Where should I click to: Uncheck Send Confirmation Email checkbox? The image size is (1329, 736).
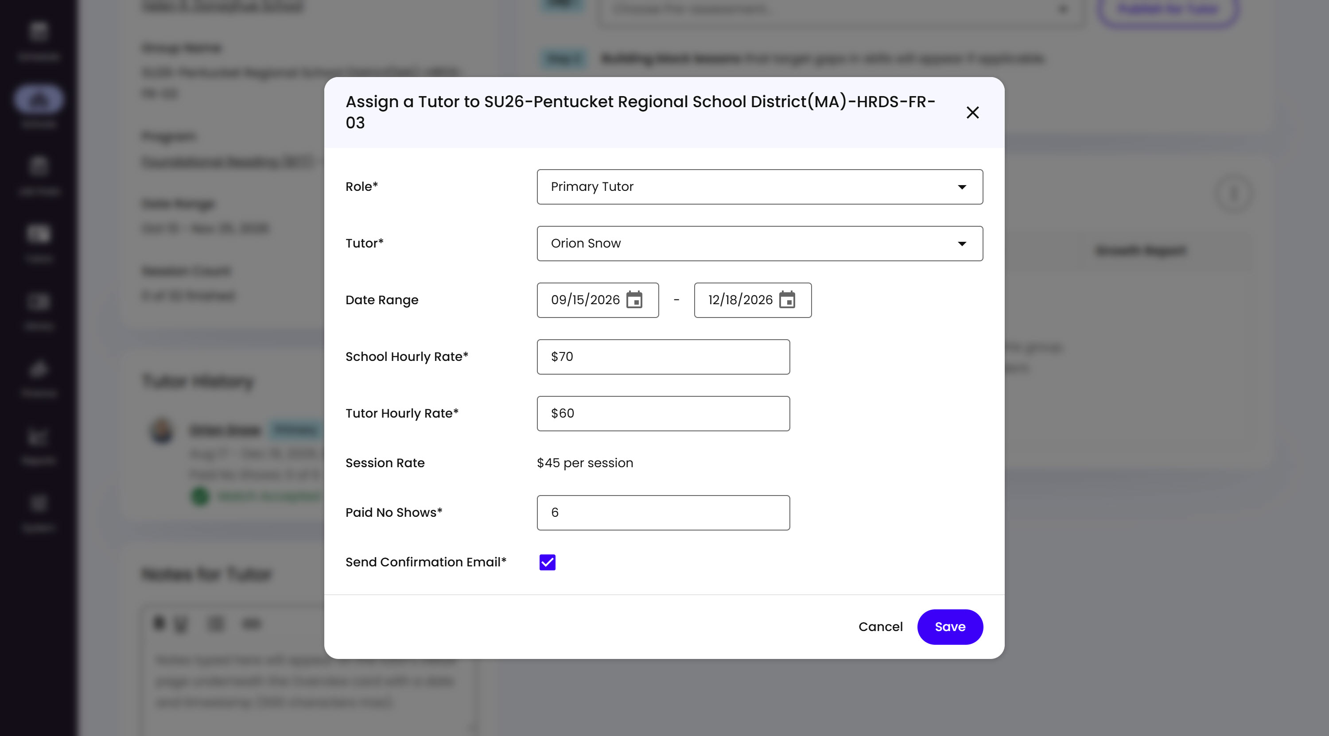(x=548, y=562)
